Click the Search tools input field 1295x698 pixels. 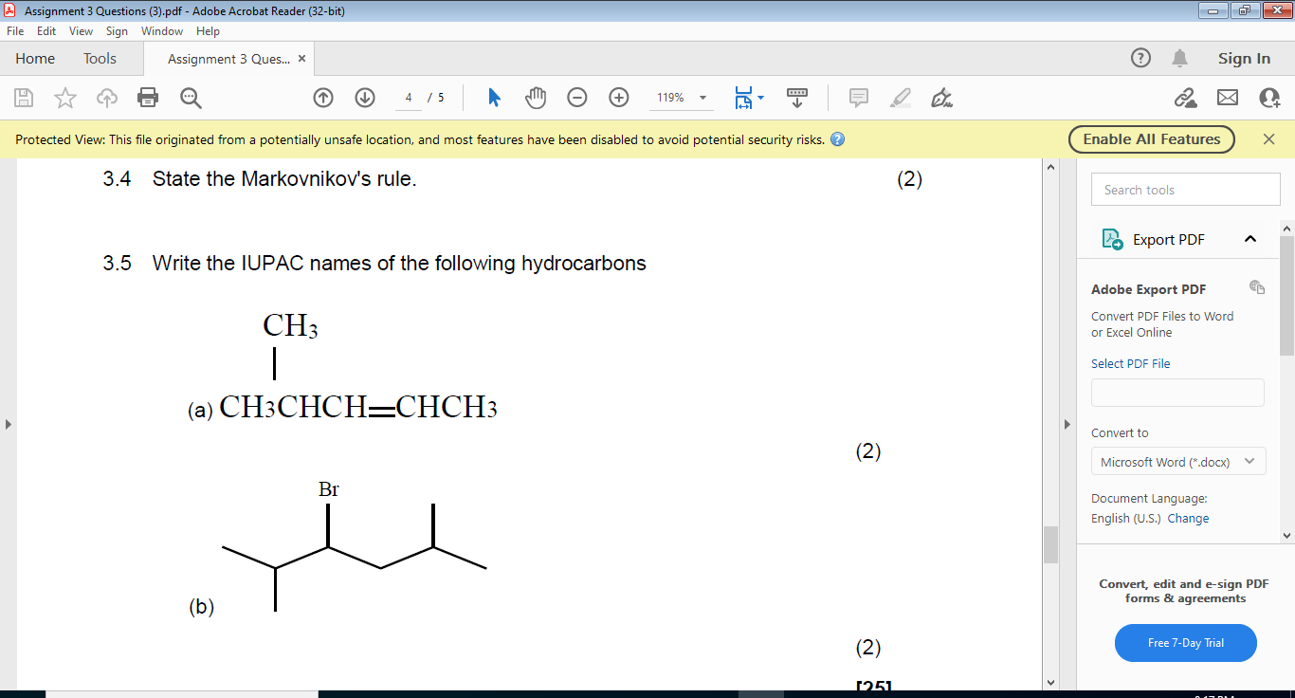(x=1185, y=189)
